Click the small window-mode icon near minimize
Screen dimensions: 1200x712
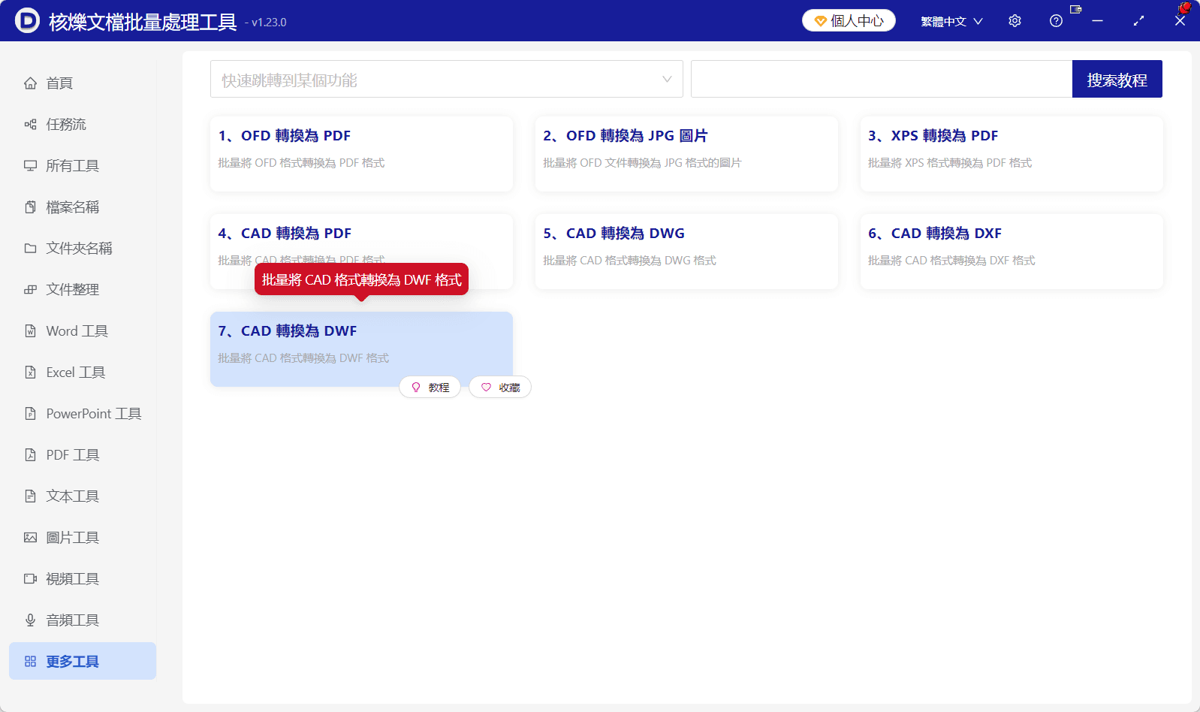click(1075, 9)
